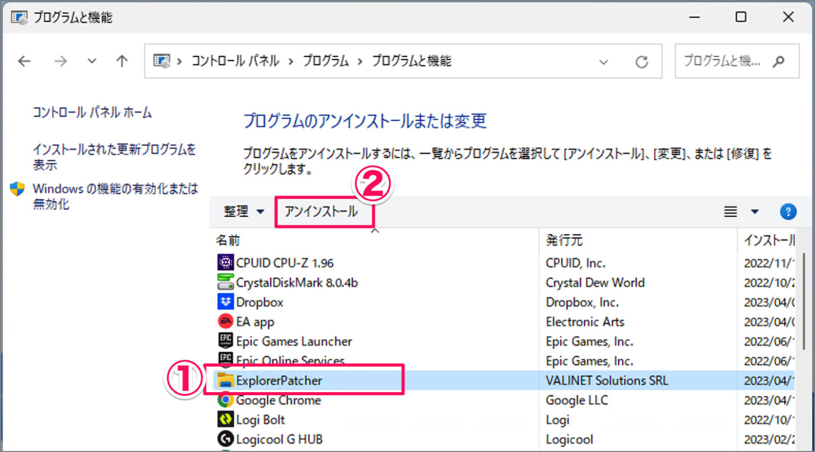This screenshot has width=815, height=452.
Task: Open Windows の機能の有効化または無効化 link
Action: coord(115,196)
